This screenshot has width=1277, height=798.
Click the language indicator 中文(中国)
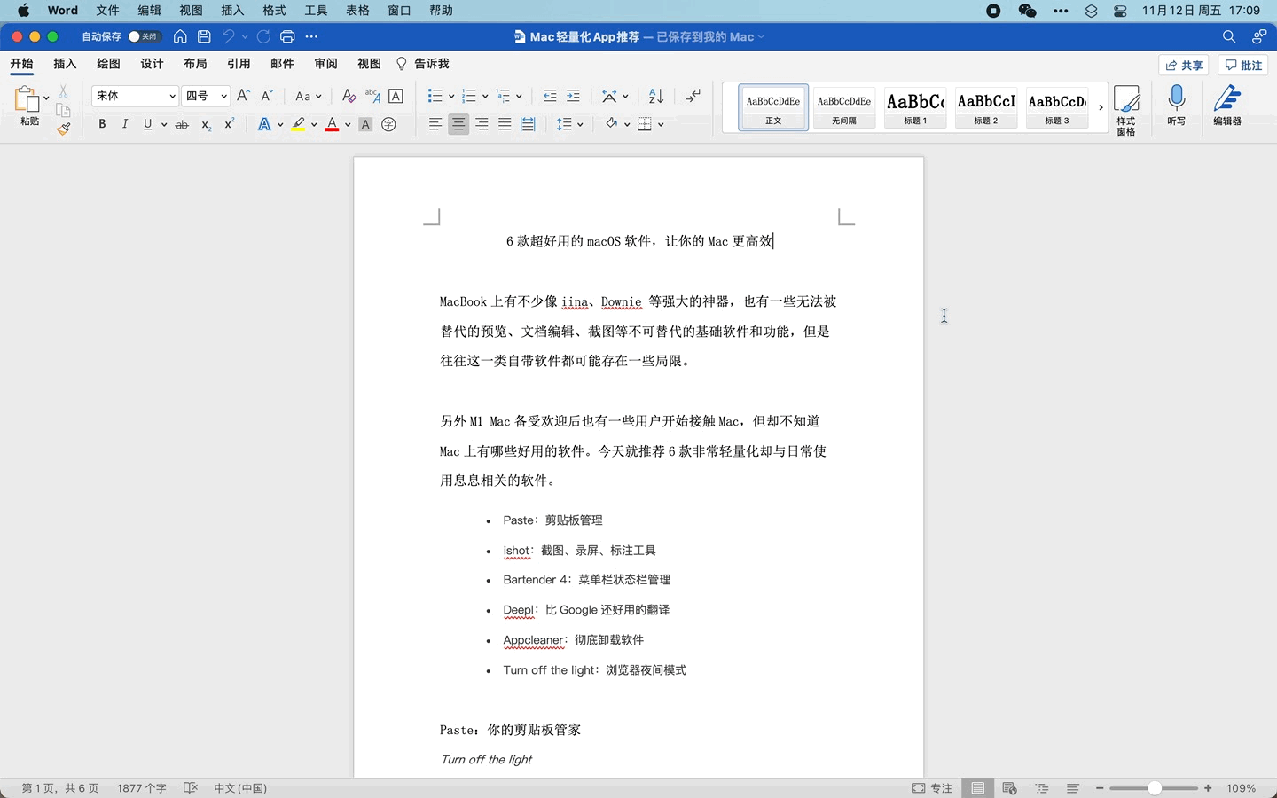(x=240, y=788)
